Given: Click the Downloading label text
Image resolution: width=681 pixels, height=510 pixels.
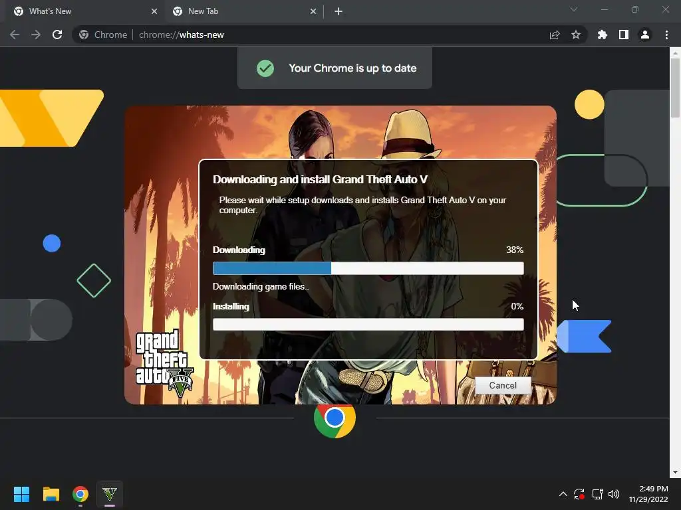Looking at the screenshot, I should pyautogui.click(x=239, y=250).
